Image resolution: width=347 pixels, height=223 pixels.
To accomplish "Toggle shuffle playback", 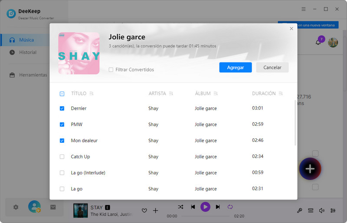I will (180, 207).
